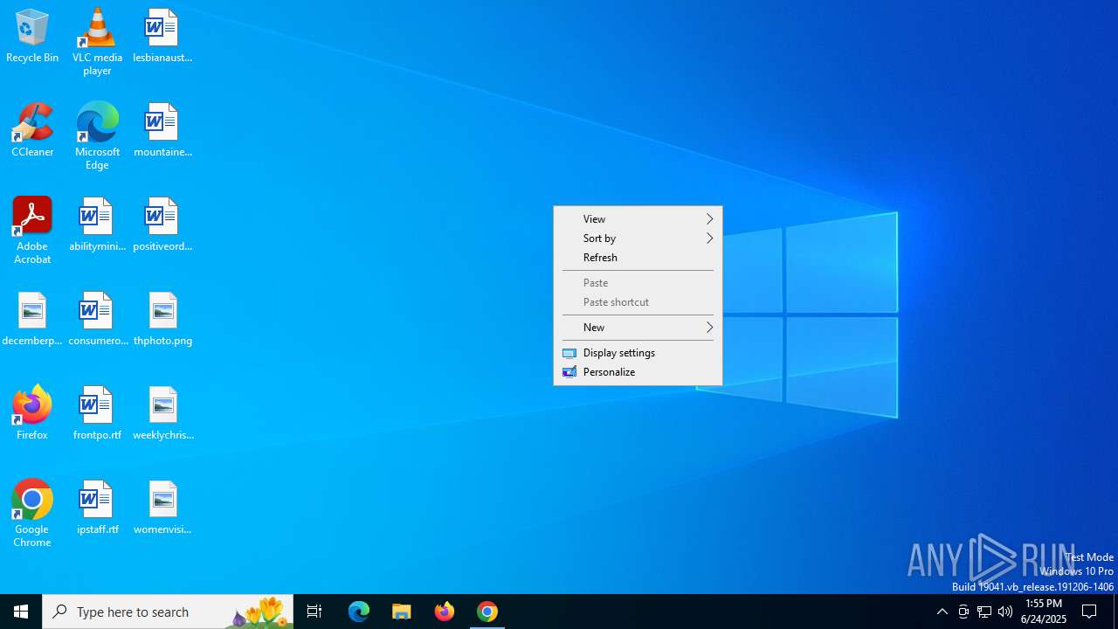Select the decemberp... image file icon
Screen dimensions: 1118x629
point(32,319)
